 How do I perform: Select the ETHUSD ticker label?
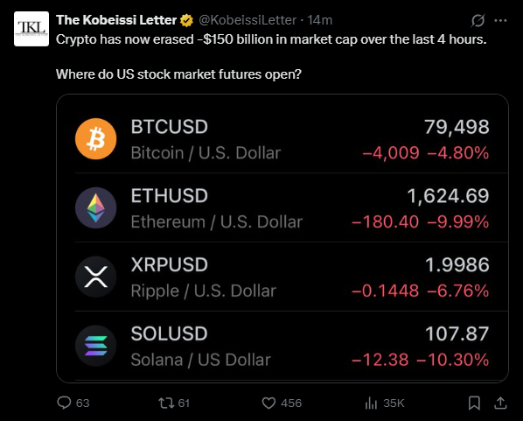coord(170,196)
